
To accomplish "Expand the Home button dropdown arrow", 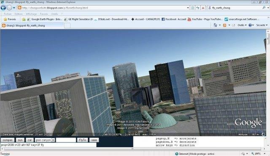I will tap(220, 25).
